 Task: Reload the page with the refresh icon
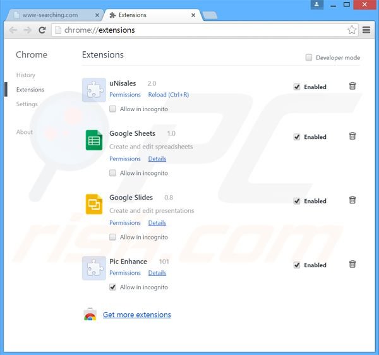point(42,30)
